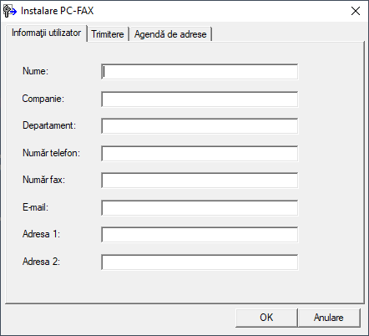Click the Instalare PC-FAX title text
Image resolution: width=369 pixels, height=336 pixels.
[58, 11]
